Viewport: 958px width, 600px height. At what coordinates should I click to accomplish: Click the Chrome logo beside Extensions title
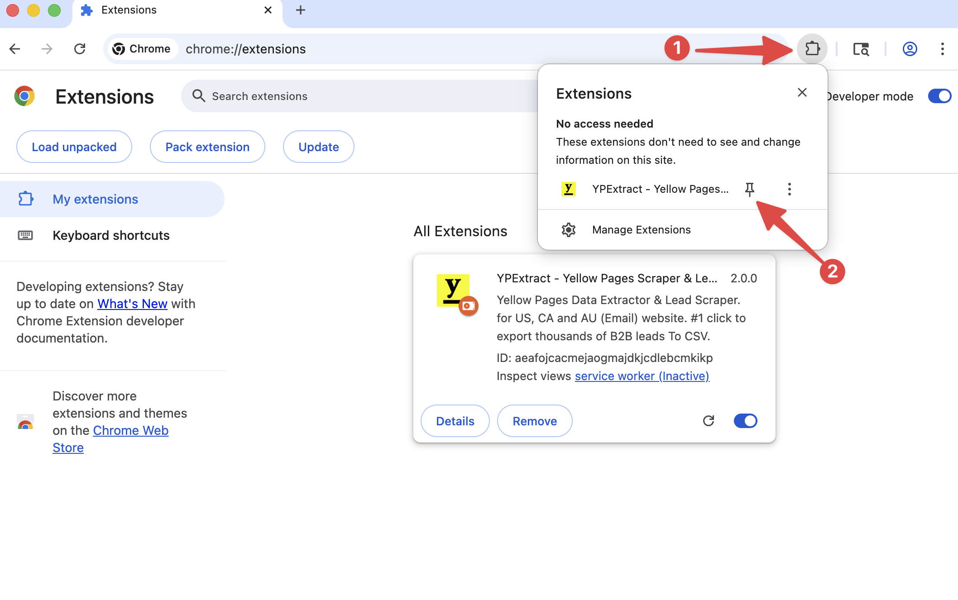pyautogui.click(x=24, y=96)
